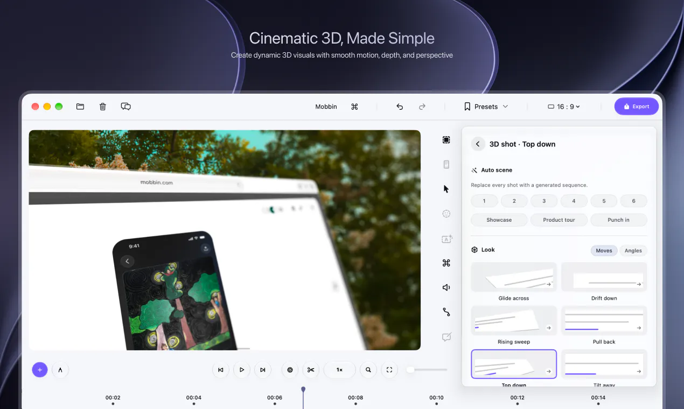This screenshot has height=409, width=684.
Task: Apply the Punch in auto scene
Action: pyautogui.click(x=618, y=220)
